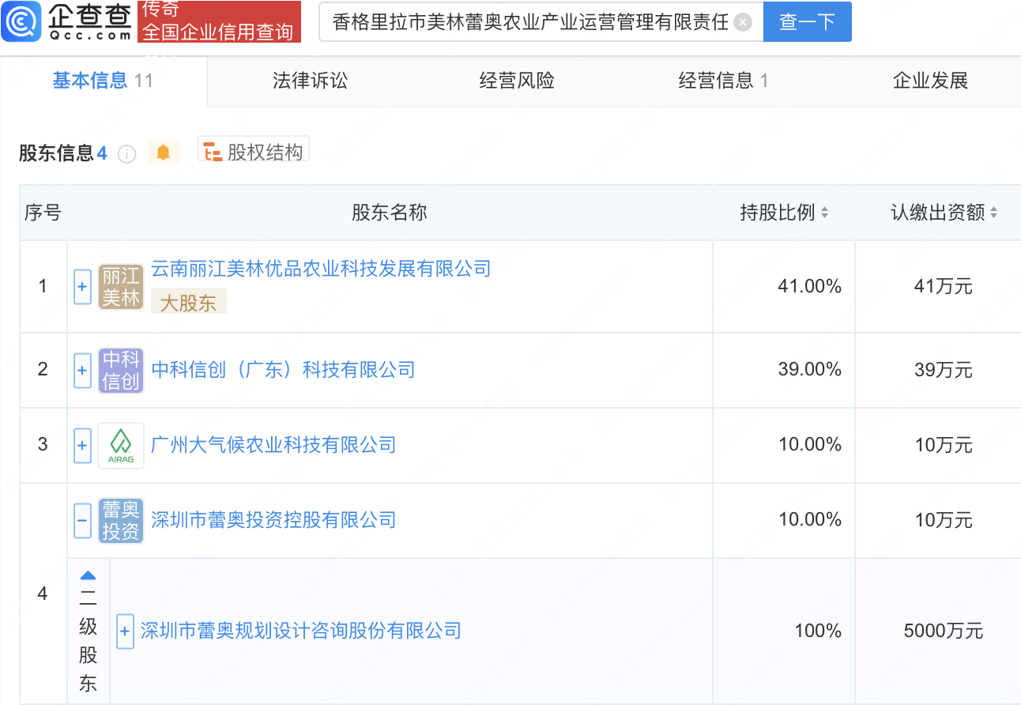Click the bell alert icon

(x=163, y=152)
